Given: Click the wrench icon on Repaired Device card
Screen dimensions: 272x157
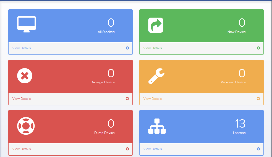Looking at the screenshot, I should point(156,76).
